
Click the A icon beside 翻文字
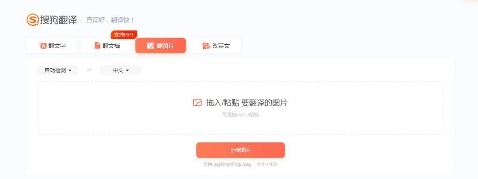(x=43, y=46)
